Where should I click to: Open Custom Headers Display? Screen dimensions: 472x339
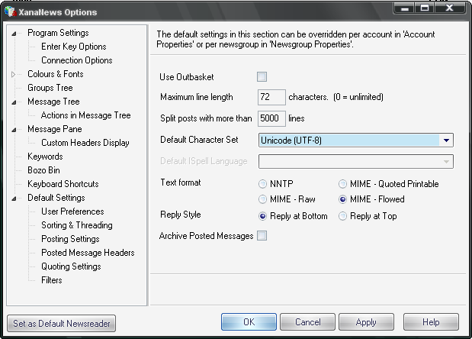click(85, 143)
